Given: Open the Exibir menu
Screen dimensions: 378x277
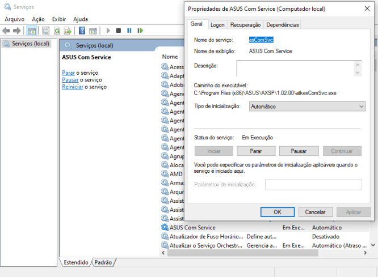Looking at the screenshot, I should 59,19.
